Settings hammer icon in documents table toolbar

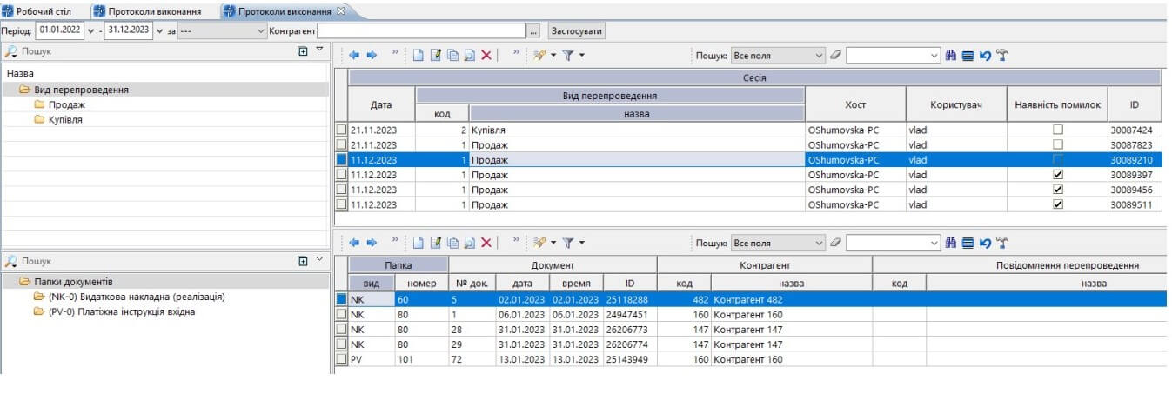tap(1001, 243)
